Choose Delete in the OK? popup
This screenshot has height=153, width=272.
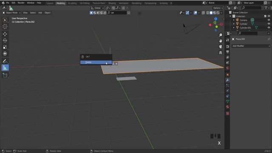coord(96,62)
